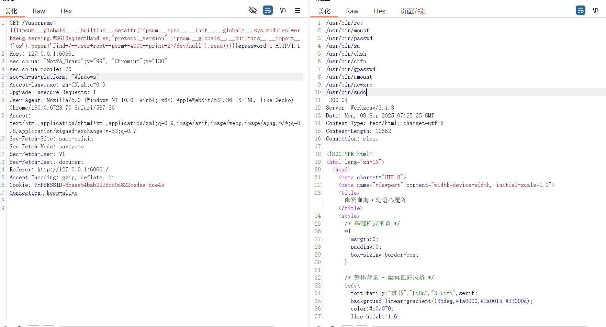
Task: Toggle the \n newline display in response panel
Action: (596, 10)
